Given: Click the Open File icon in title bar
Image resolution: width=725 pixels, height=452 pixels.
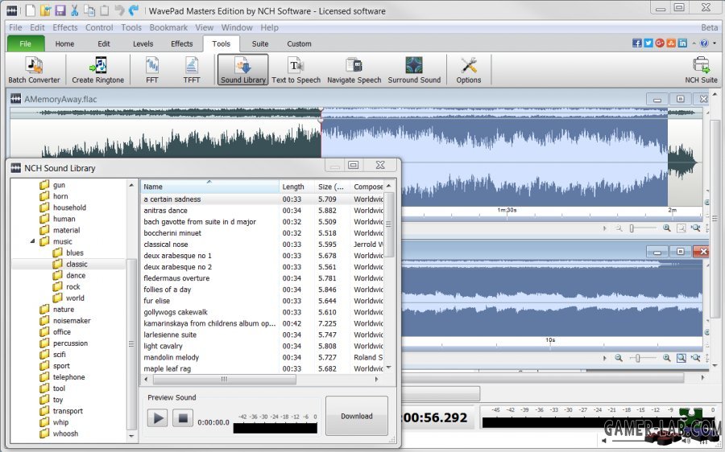Looking at the screenshot, I should (45, 10).
